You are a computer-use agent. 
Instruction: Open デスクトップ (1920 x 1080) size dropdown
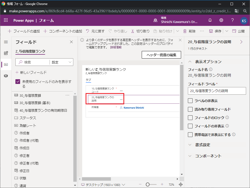pyautogui.click(x=103, y=185)
